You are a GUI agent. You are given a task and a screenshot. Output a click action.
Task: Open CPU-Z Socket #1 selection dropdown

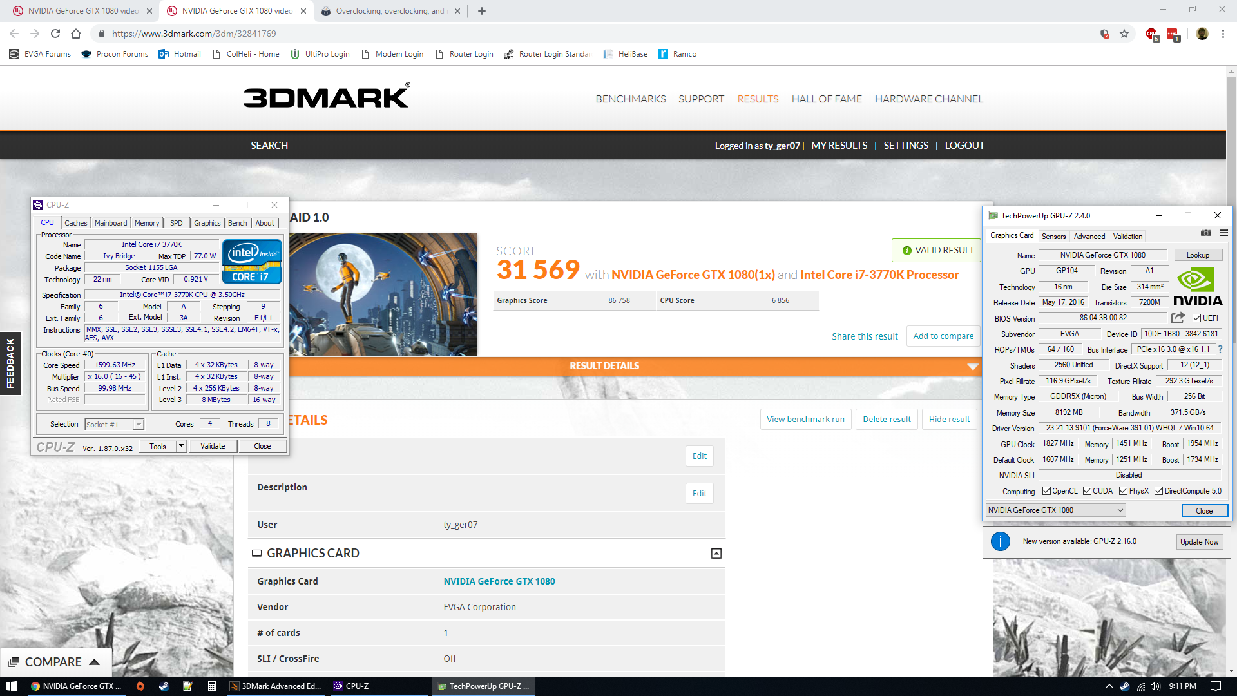(114, 424)
